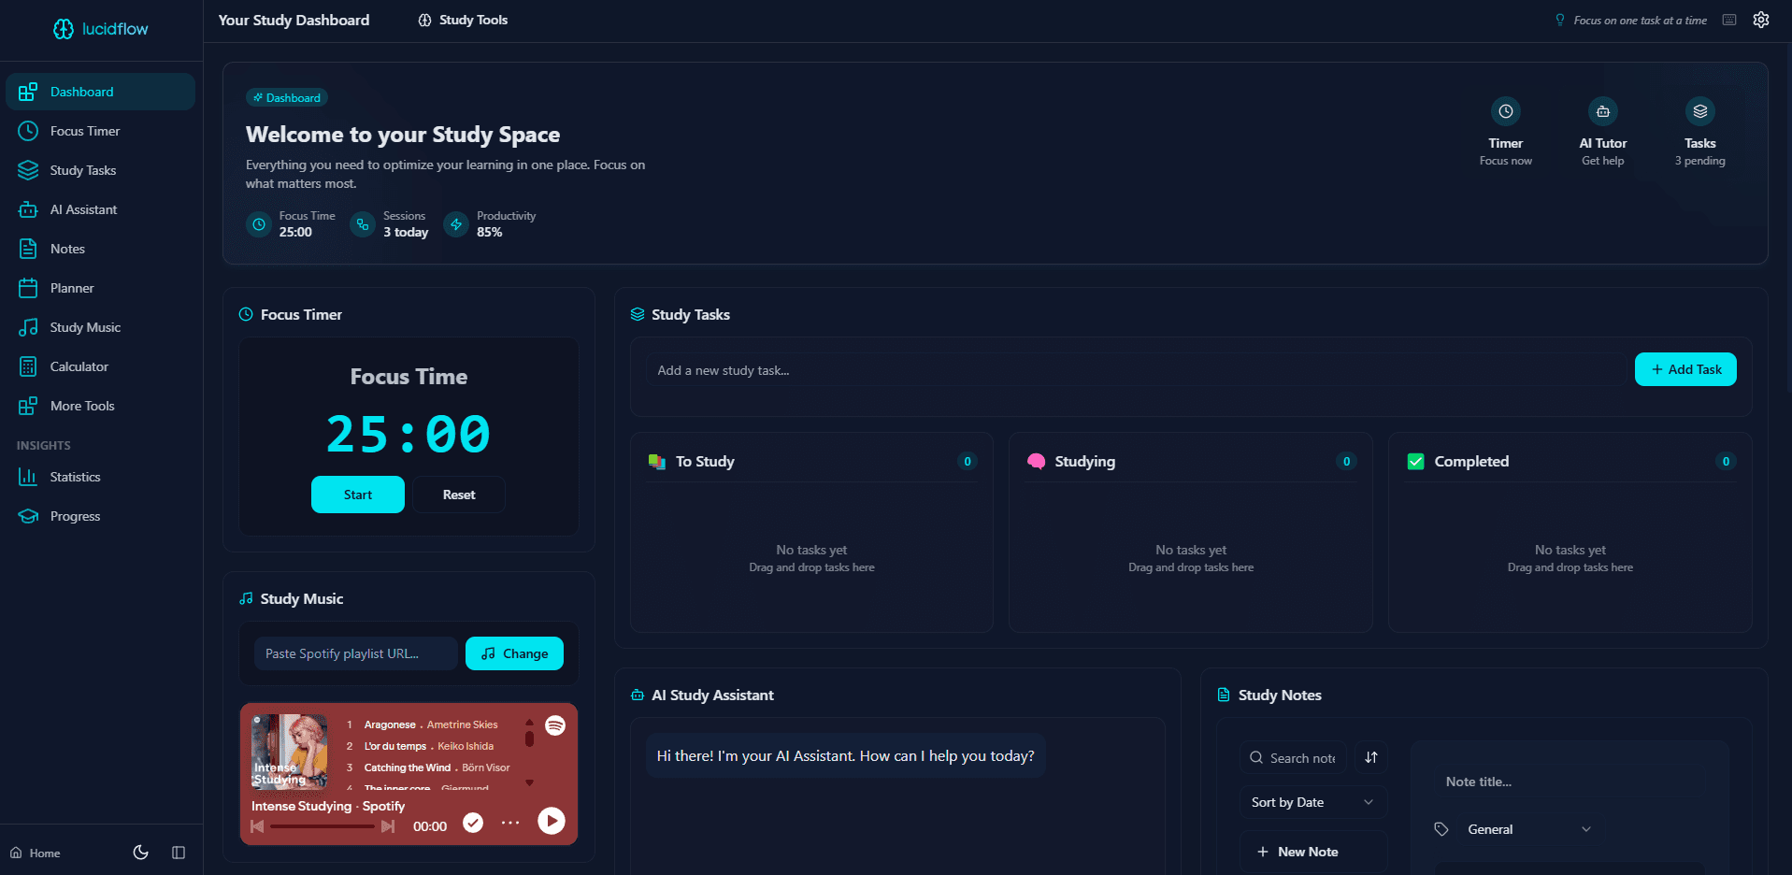
Task: Click the Add Task button
Action: pos(1684,369)
